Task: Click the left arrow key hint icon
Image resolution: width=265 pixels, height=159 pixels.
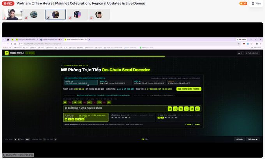Action: [16, 140]
